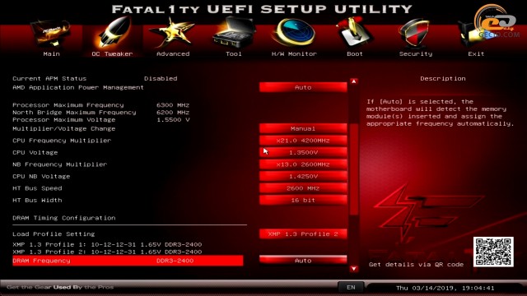This screenshot has width=527, height=296.
Task: Open Multiplier/Voltage Change Manual dropdown
Action: (303, 128)
